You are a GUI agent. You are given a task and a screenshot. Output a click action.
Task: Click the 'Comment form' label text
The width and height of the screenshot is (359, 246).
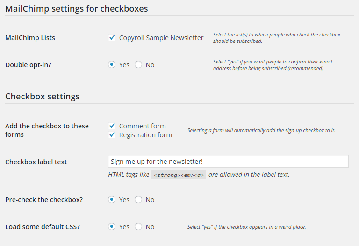143,126
